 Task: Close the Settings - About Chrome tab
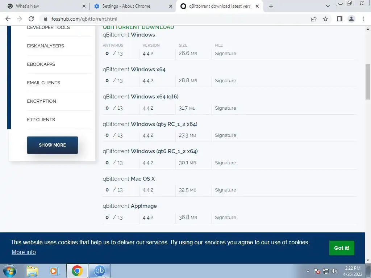click(x=170, y=6)
